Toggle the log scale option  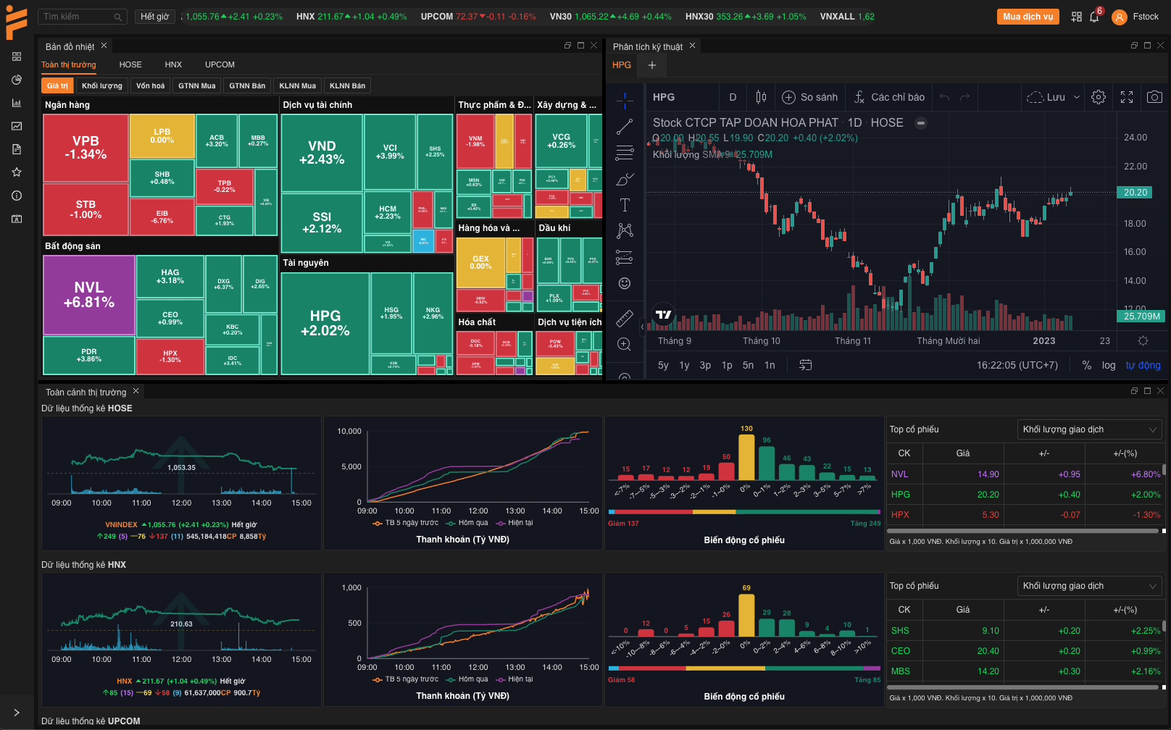pos(1109,365)
